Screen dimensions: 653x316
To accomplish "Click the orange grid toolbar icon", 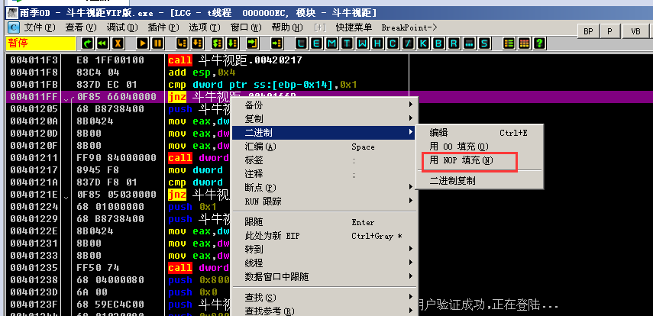I will [525, 44].
